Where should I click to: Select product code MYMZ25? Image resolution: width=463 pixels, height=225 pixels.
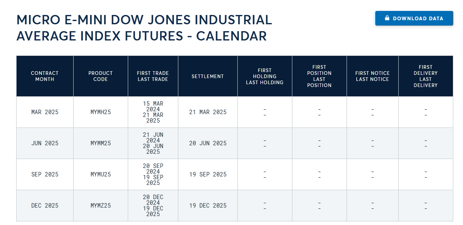[x=101, y=206]
